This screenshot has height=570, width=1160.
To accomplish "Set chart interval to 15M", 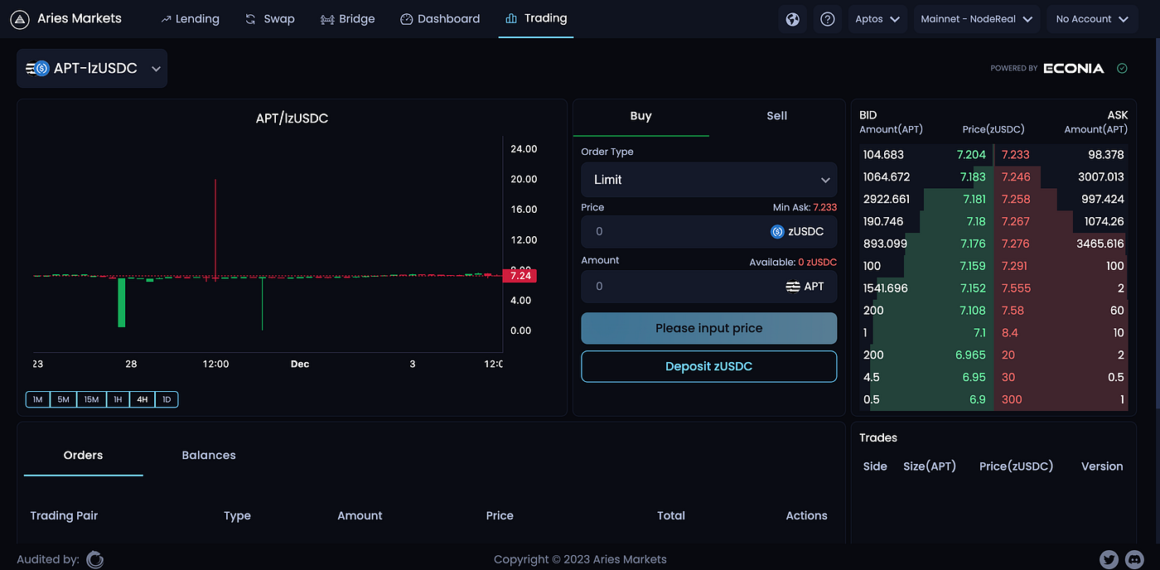I will coord(91,399).
